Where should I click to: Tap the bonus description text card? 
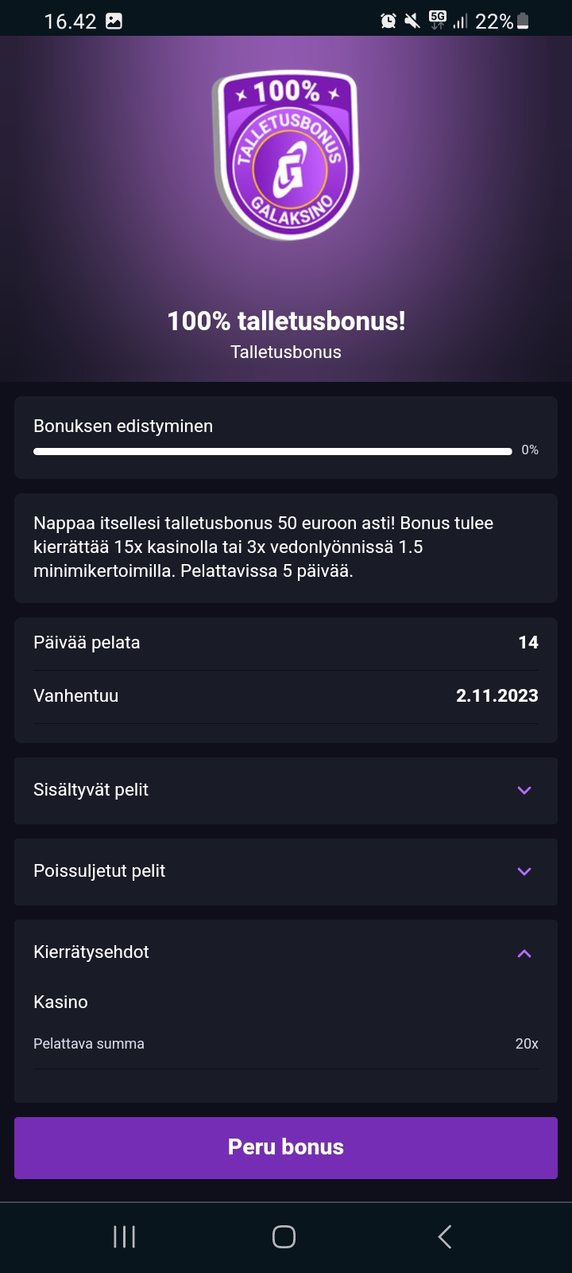(x=286, y=547)
